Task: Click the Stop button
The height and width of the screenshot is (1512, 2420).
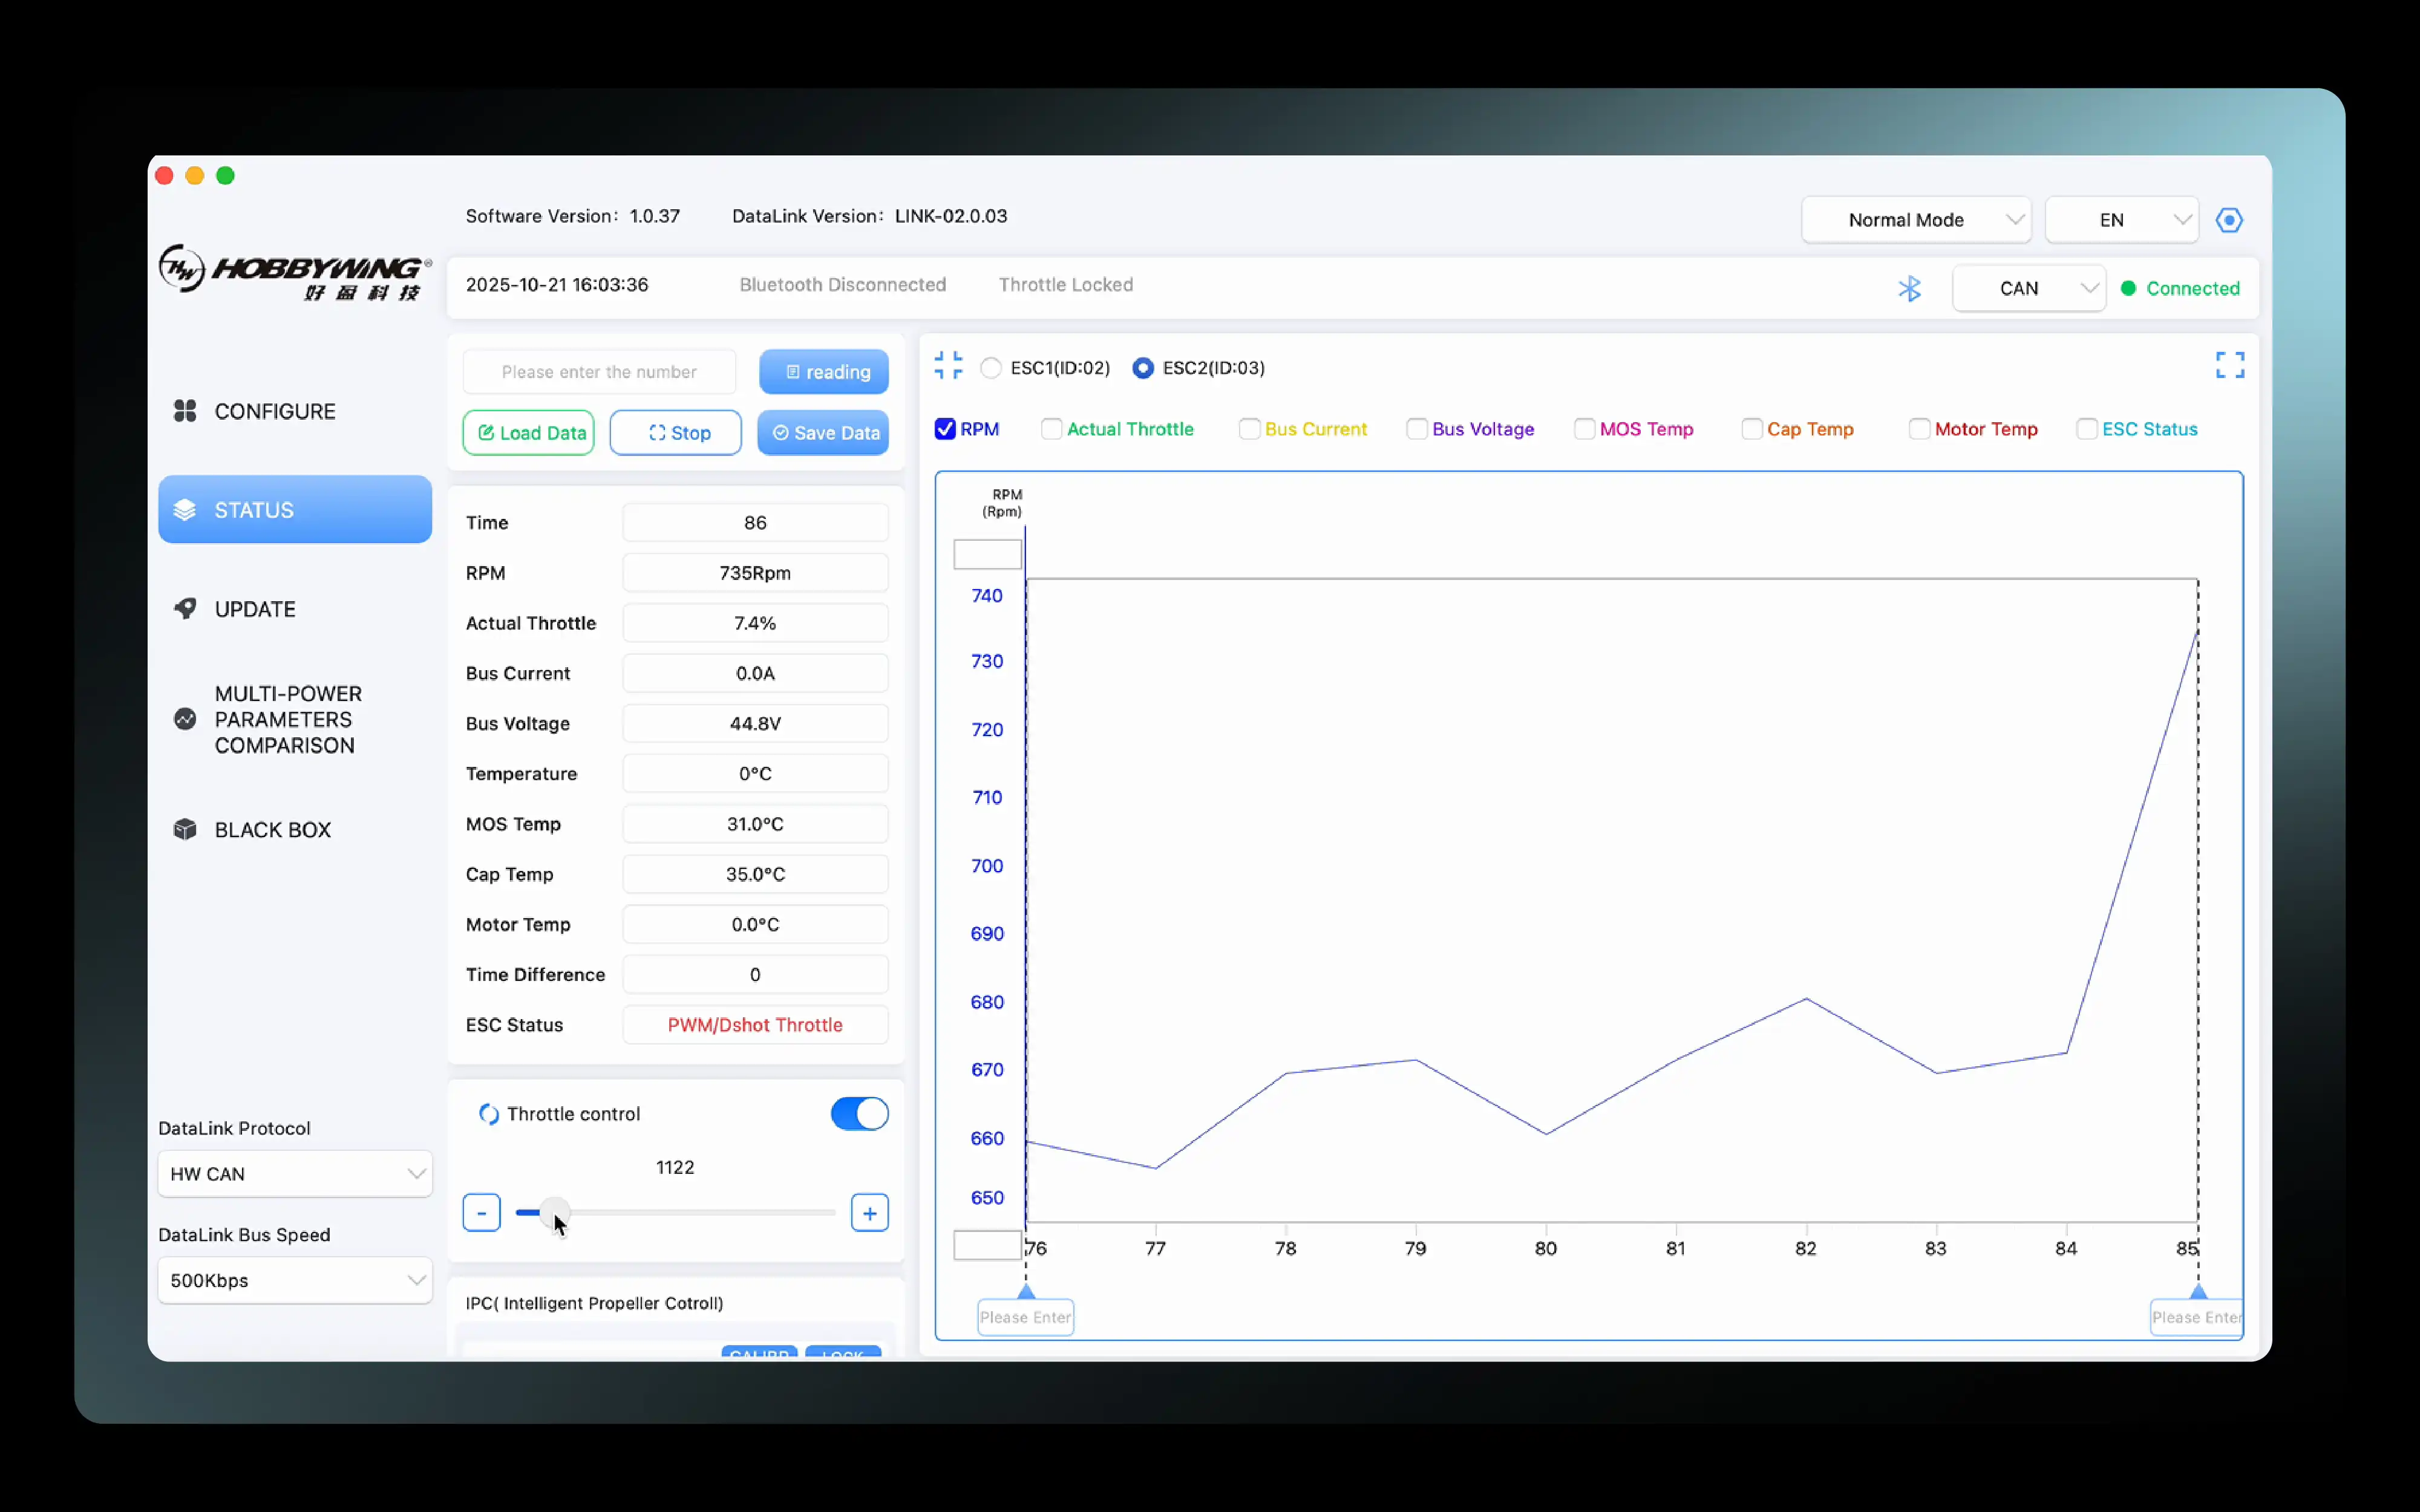Action: click(676, 433)
